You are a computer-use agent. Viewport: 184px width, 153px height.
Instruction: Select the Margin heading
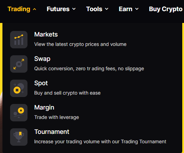44,107
